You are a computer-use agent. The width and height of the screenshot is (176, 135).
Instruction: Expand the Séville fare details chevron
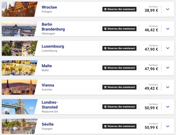click(167, 126)
